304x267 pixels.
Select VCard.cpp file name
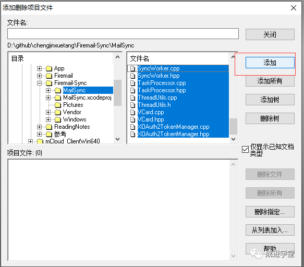[151, 112]
